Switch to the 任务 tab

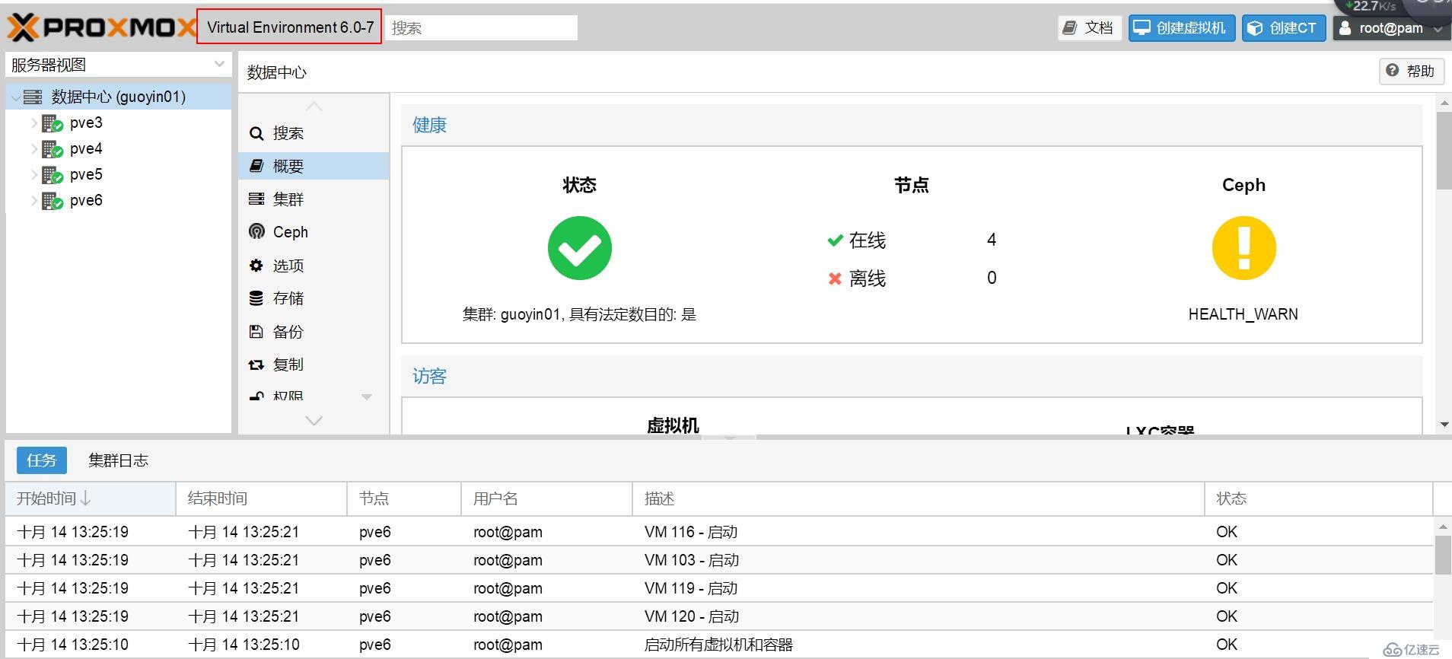click(x=42, y=460)
